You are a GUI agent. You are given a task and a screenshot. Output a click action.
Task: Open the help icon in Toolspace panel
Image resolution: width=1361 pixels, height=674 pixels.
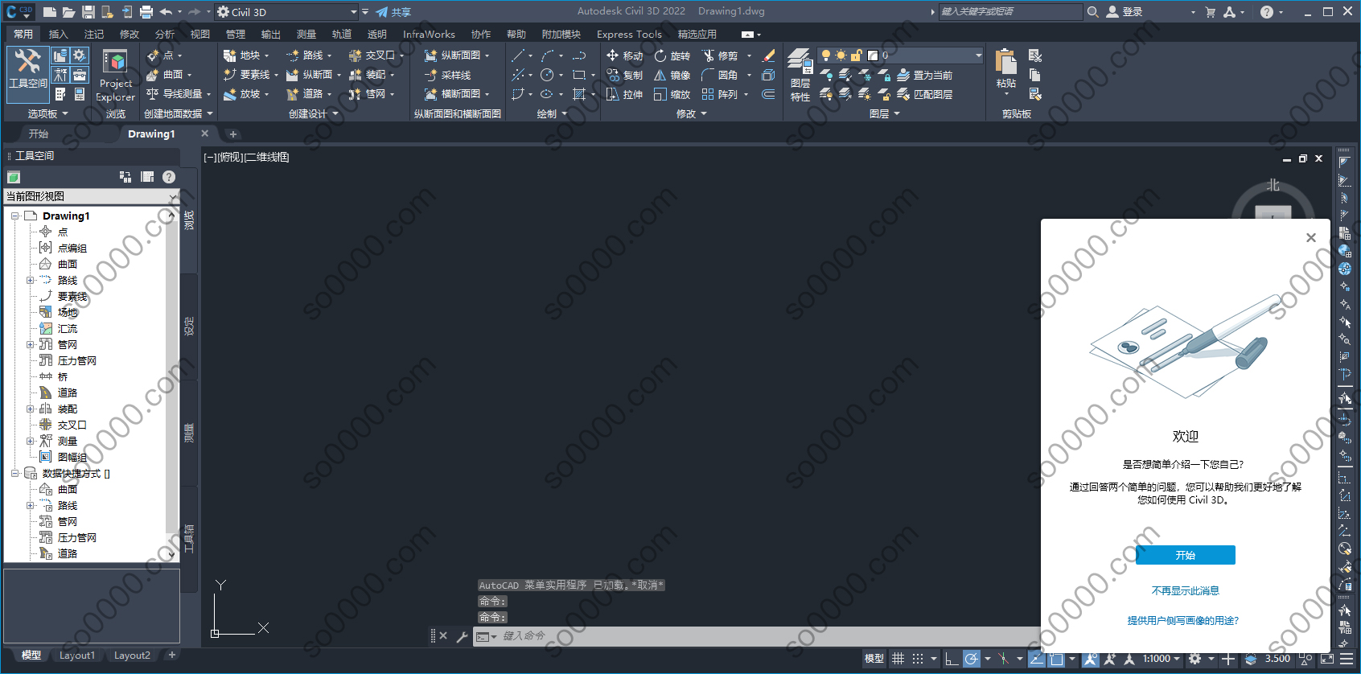pos(168,177)
